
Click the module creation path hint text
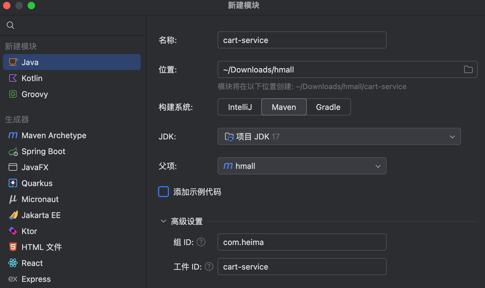[312, 87]
